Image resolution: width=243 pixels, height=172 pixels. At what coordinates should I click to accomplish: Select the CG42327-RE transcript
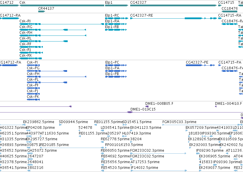(174, 18)
